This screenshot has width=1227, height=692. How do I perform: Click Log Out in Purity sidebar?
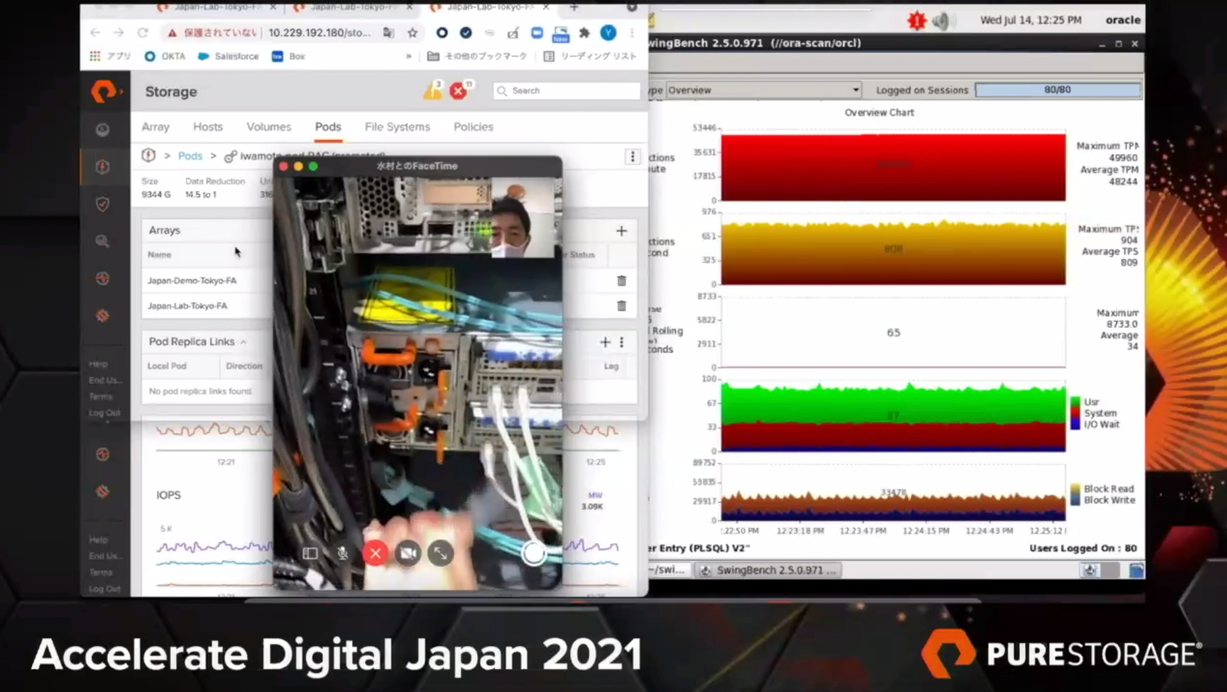click(x=104, y=413)
